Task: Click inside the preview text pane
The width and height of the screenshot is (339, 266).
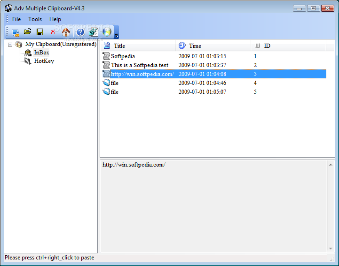Action: point(213,206)
